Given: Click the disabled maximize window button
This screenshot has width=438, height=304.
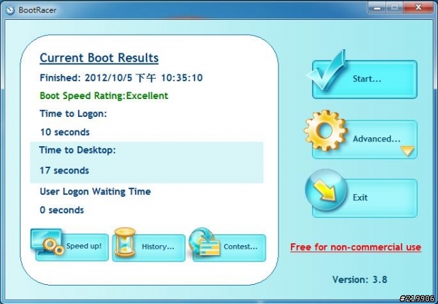Looking at the screenshot, I should (394, 8).
